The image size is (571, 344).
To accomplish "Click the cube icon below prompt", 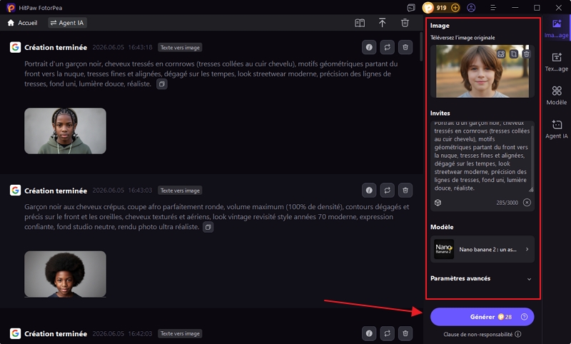I will point(438,203).
